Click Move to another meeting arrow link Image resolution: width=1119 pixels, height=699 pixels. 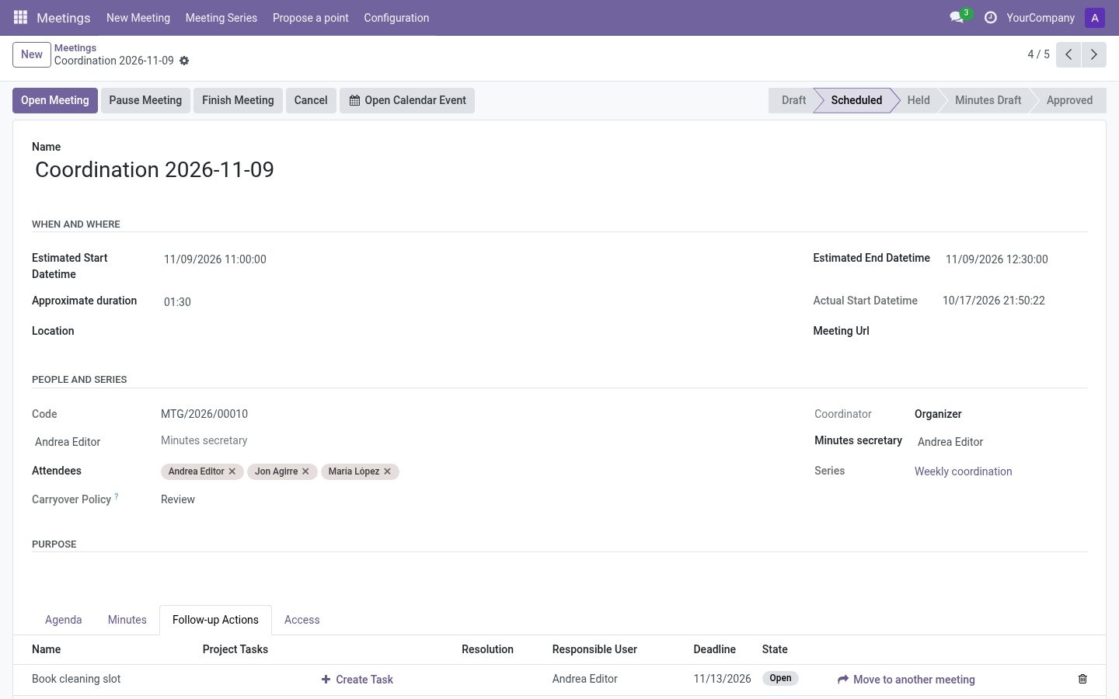(x=906, y=680)
